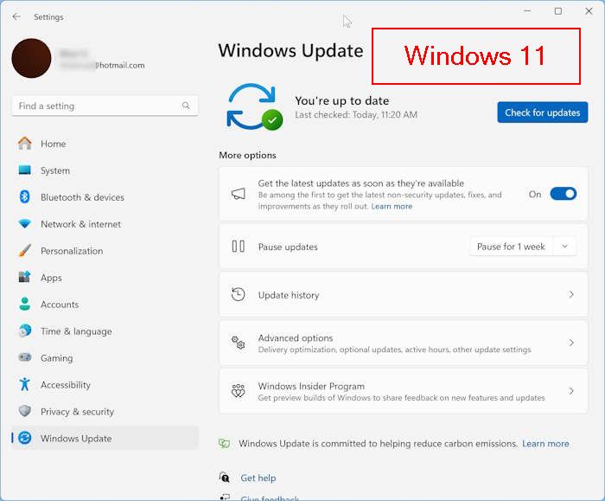Click the magnifier icon in search box
The width and height of the screenshot is (605, 501).
186,106
